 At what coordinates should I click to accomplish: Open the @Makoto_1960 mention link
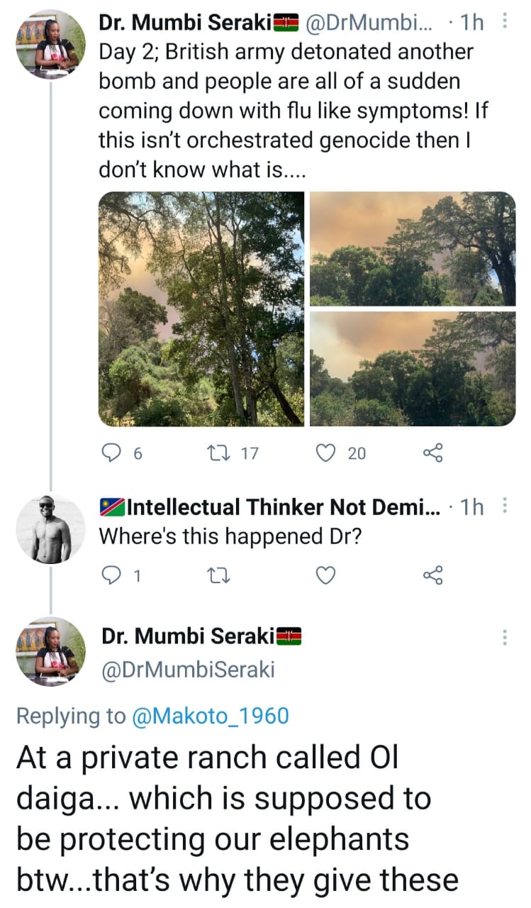pos(212,716)
